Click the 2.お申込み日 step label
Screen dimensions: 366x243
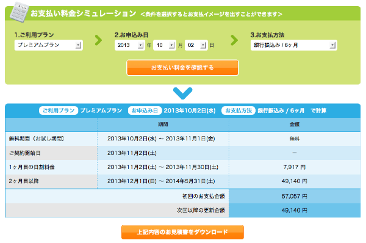(131, 35)
